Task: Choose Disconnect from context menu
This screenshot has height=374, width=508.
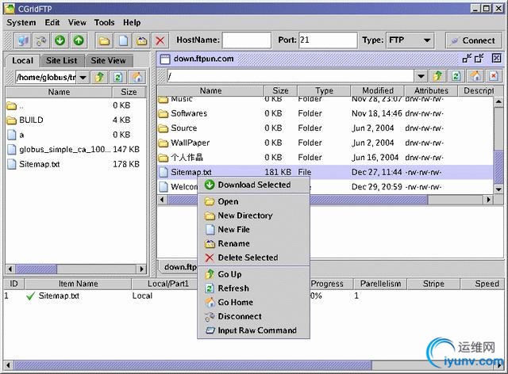Action: (254, 316)
